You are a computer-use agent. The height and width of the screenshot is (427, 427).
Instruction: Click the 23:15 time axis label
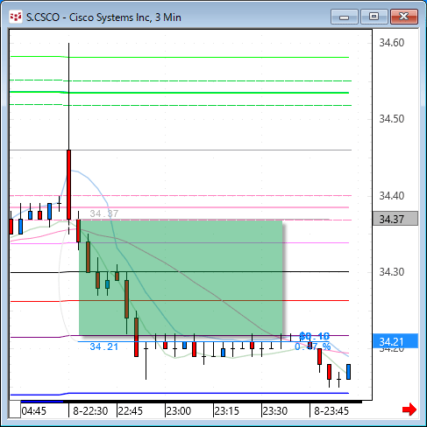227,411
